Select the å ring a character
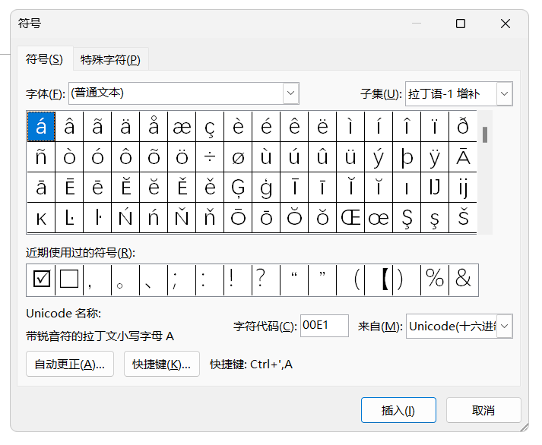The height and width of the screenshot is (445, 542). tap(154, 127)
